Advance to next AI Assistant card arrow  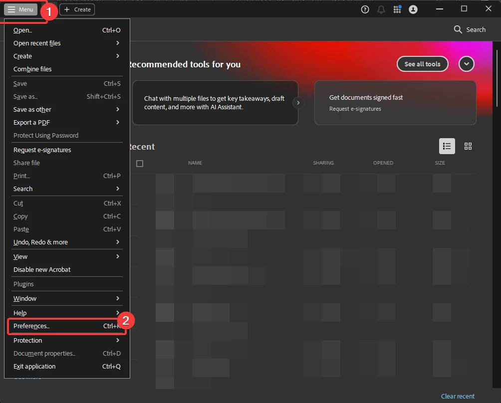[298, 103]
